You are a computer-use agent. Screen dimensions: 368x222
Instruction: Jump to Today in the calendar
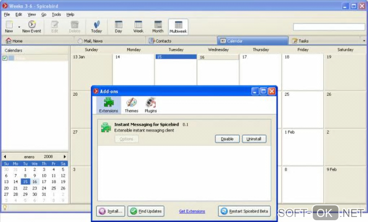(x=96, y=27)
